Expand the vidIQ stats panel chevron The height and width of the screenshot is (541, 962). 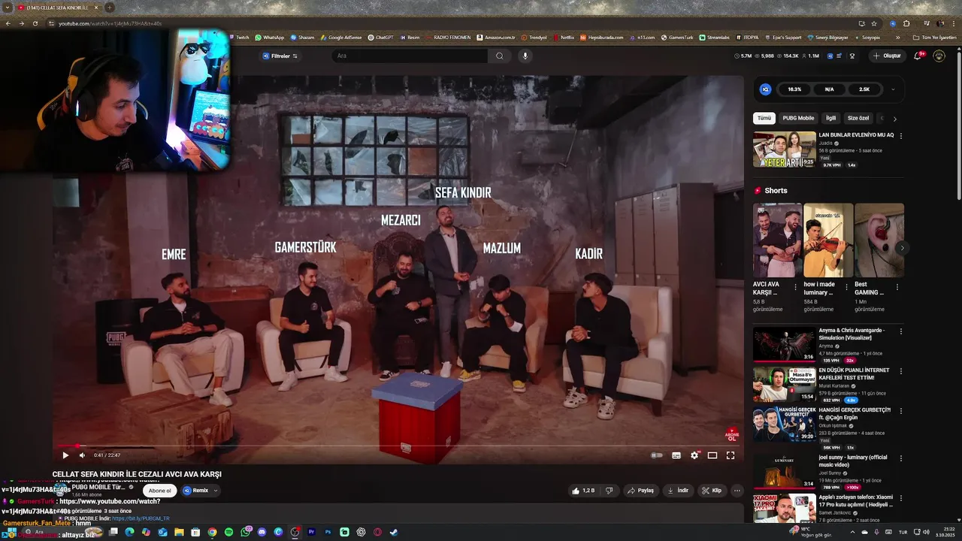tap(893, 89)
